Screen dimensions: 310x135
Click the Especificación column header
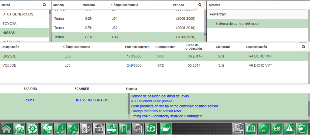[256, 47]
